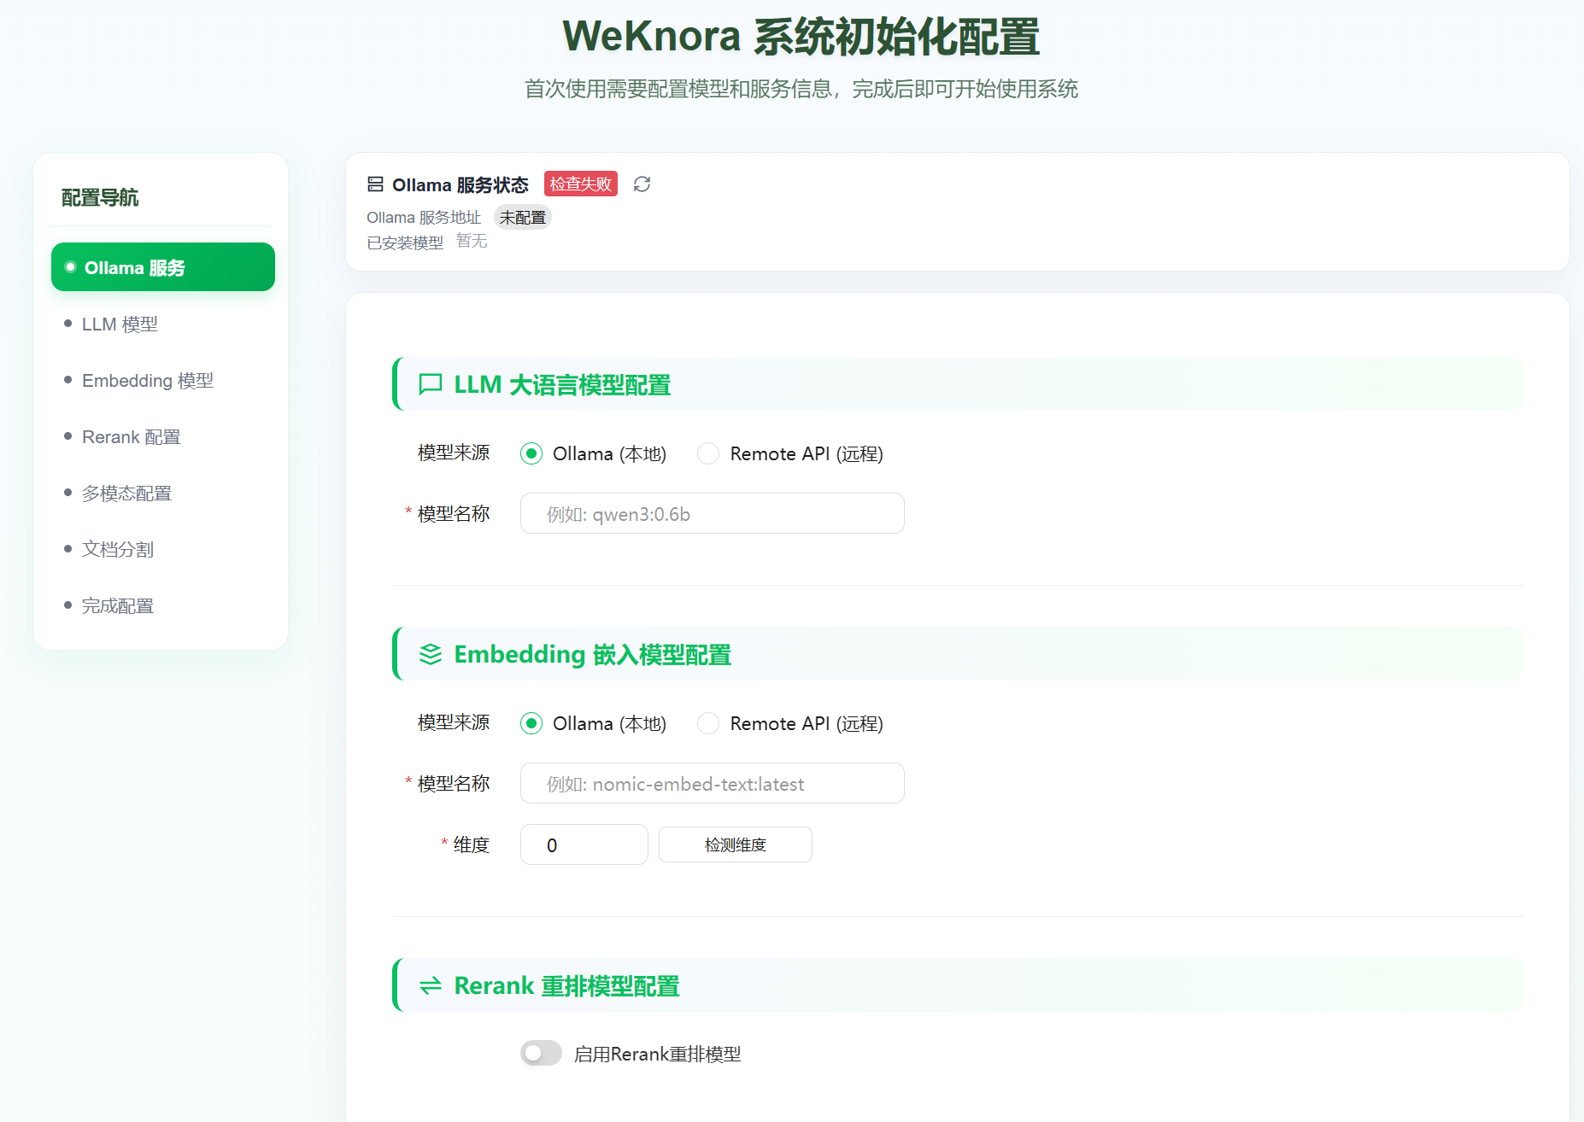
Task: Click the 维度 number input field
Action: (584, 844)
